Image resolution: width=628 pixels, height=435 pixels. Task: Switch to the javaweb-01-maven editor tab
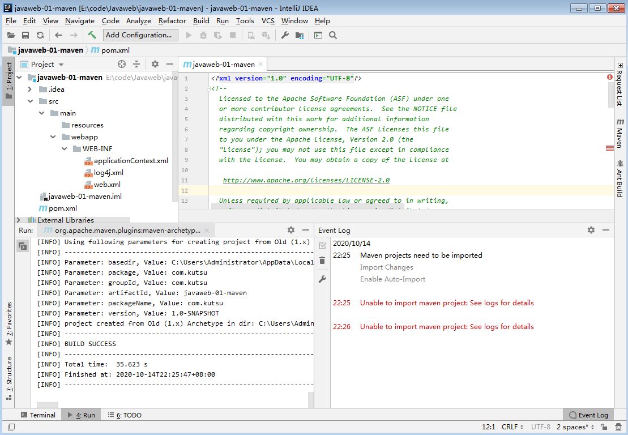pyautogui.click(x=223, y=65)
